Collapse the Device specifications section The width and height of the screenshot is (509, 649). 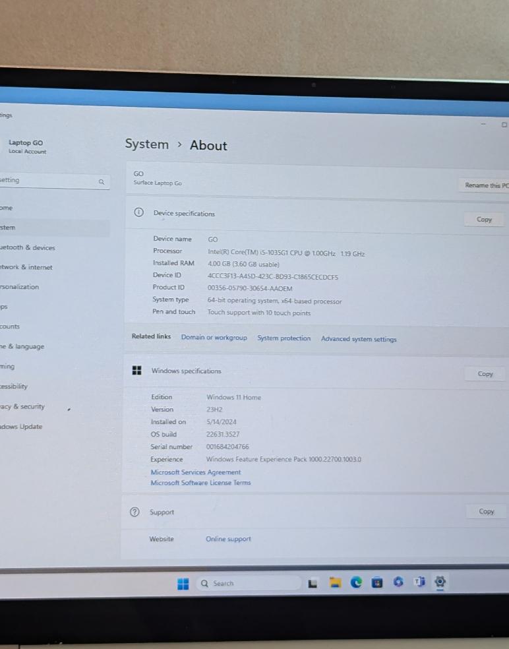coord(297,214)
